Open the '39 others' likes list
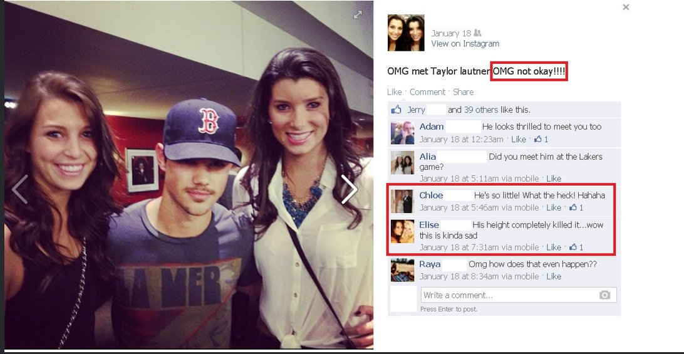This screenshot has height=354, width=684. 479,110
